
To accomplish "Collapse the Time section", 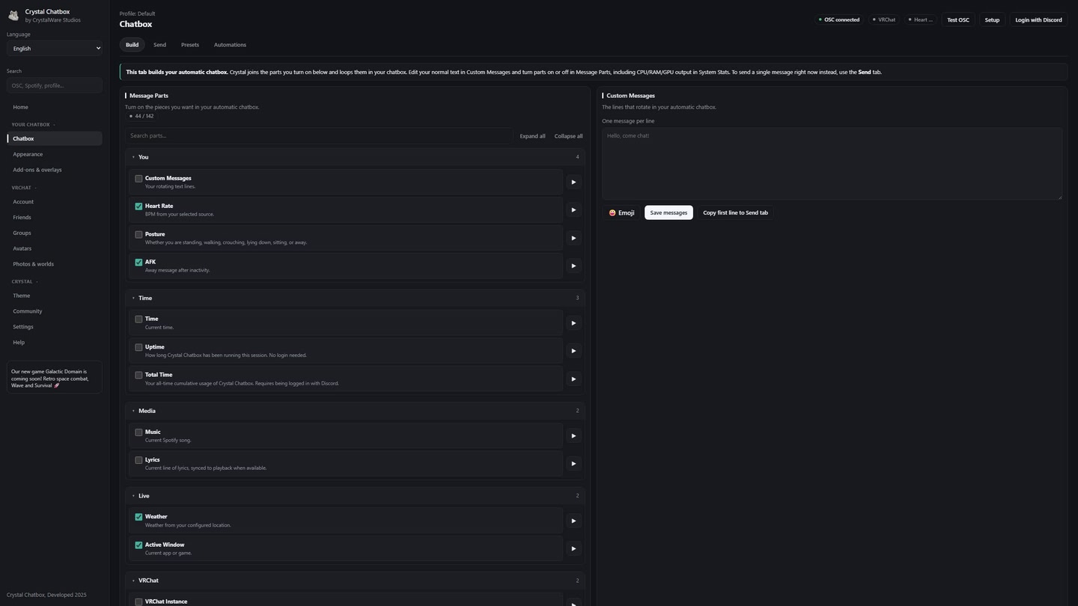I will [356, 298].
